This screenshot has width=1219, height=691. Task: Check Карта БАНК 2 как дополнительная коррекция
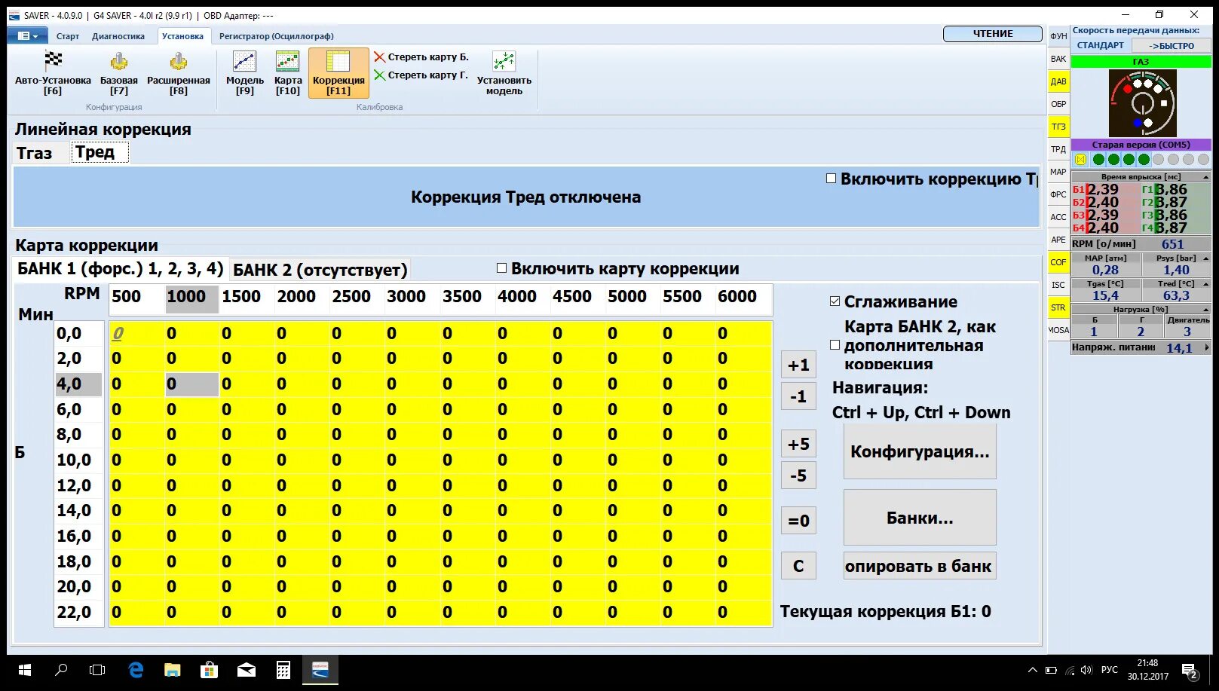(x=835, y=345)
